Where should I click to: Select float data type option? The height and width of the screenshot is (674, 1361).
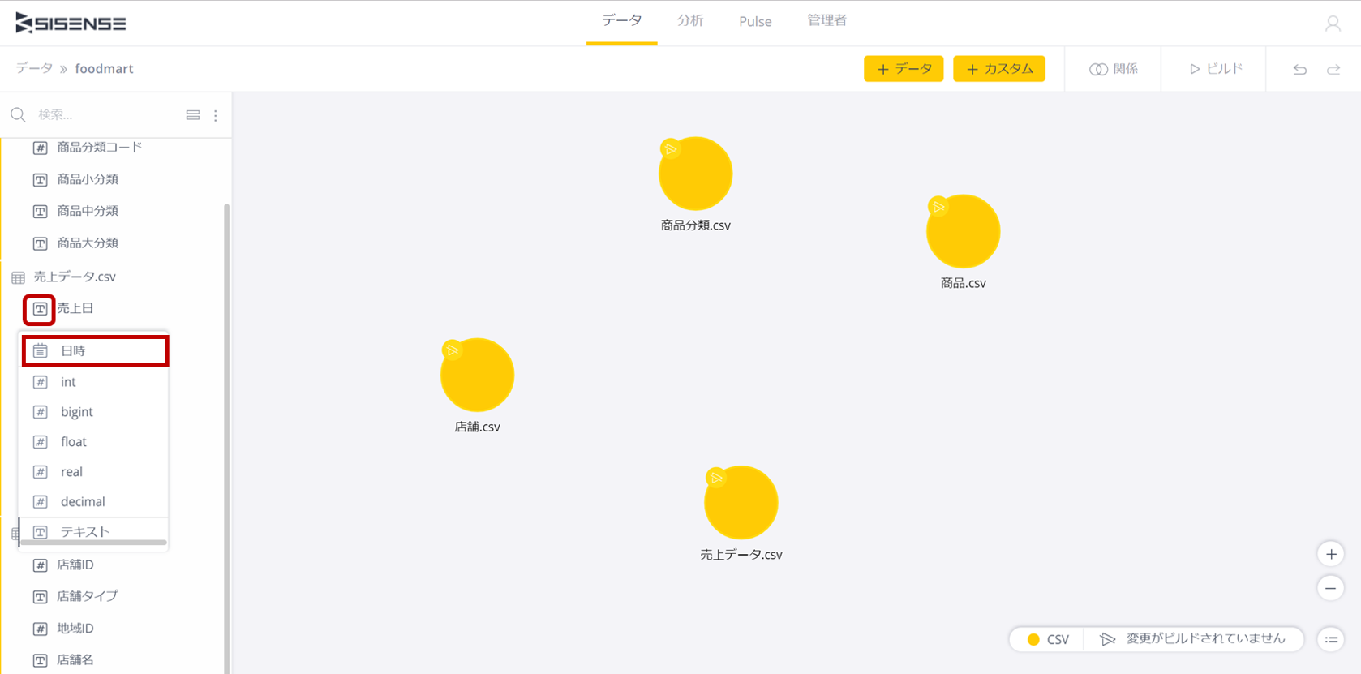tap(93, 442)
